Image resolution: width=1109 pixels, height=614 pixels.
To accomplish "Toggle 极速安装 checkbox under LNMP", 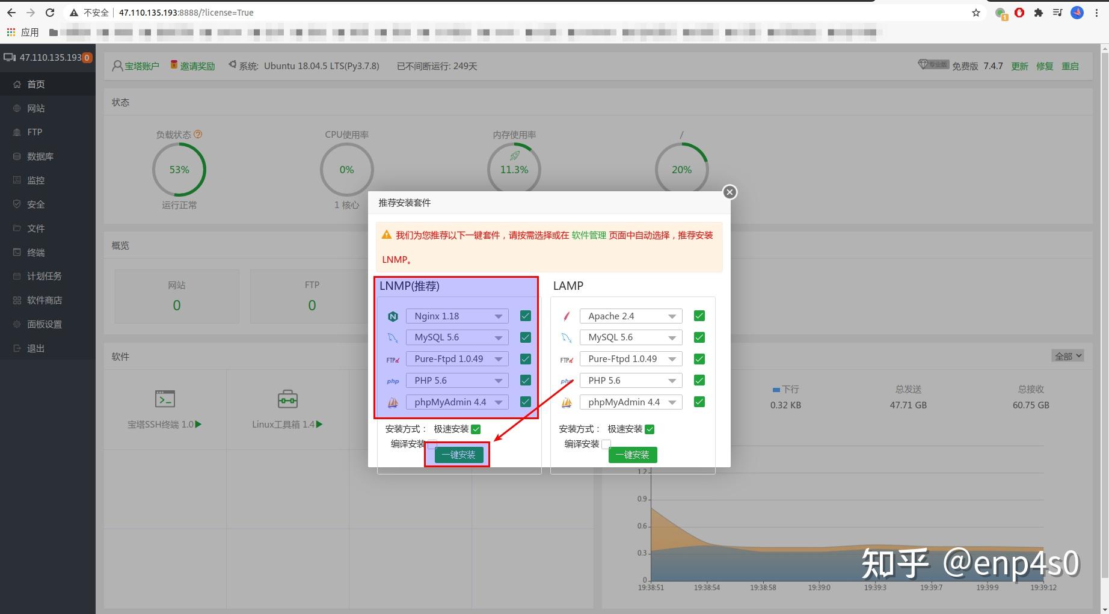I will point(476,429).
